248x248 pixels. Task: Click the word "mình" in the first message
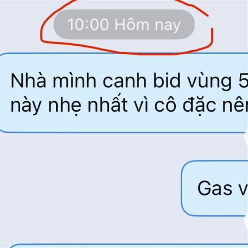74,81
